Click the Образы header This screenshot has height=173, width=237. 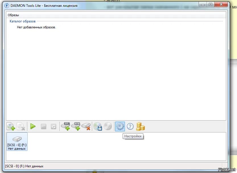coord(13,15)
